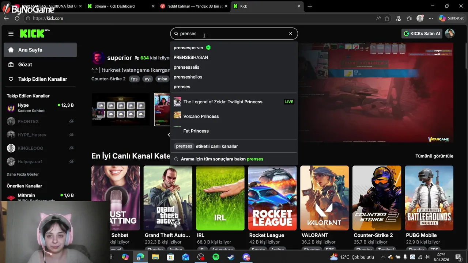Image resolution: width=468 pixels, height=263 pixels.
Task: Open weather widget 12°C Çok bulutlu
Action: pos(352,257)
